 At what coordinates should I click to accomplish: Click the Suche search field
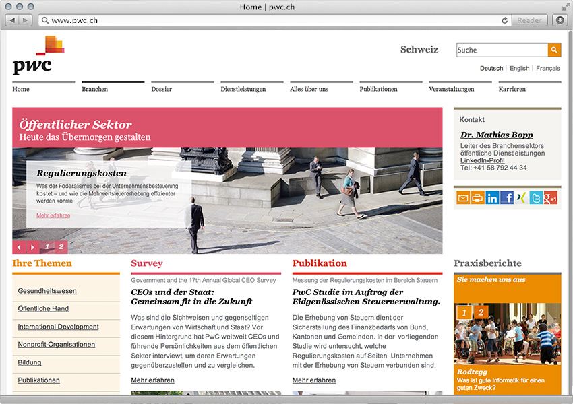coord(502,50)
